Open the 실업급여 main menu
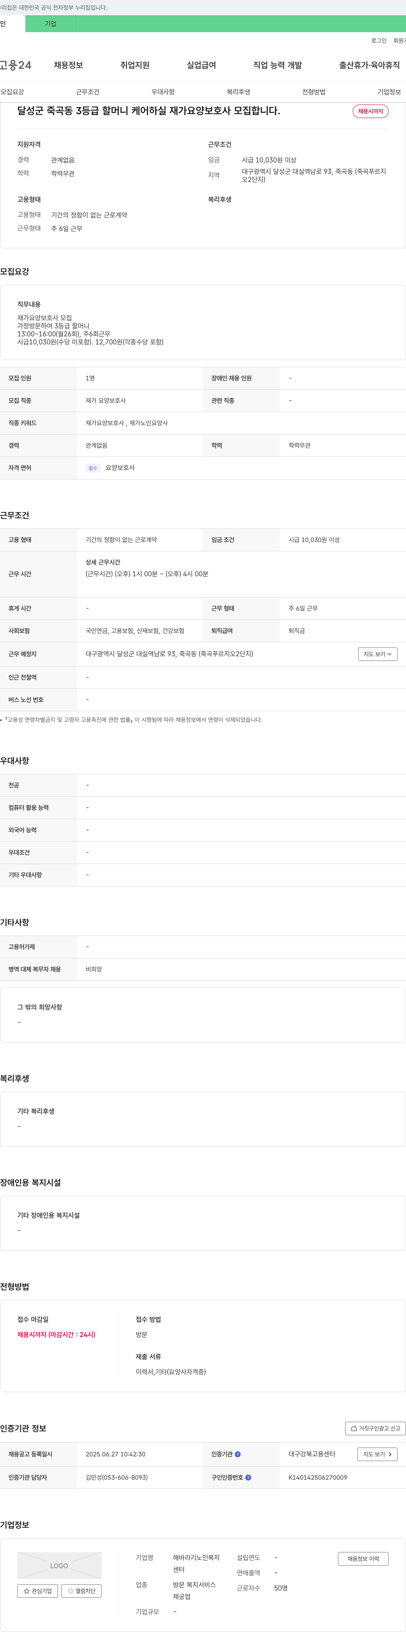Viewport: 406px width, 1632px height. [201, 65]
